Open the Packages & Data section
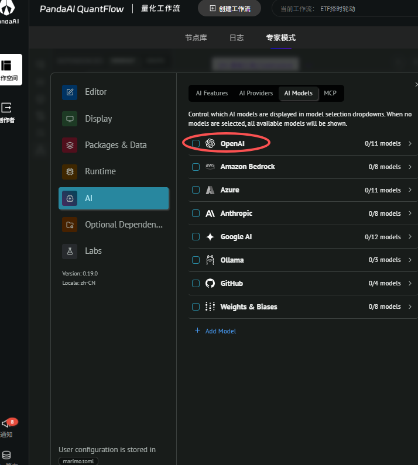Image resolution: width=418 pixels, height=465 pixels. [114, 145]
